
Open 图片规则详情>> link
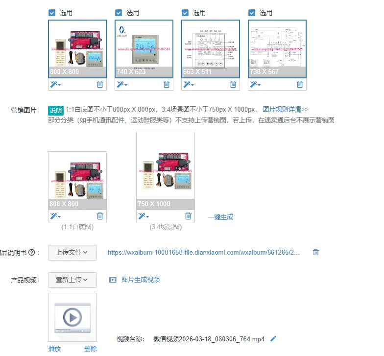coord(285,109)
